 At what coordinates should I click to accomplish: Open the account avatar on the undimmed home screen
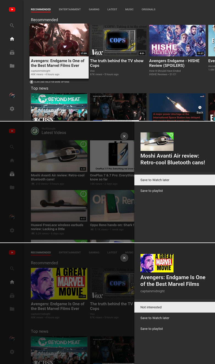[x=12, y=95]
